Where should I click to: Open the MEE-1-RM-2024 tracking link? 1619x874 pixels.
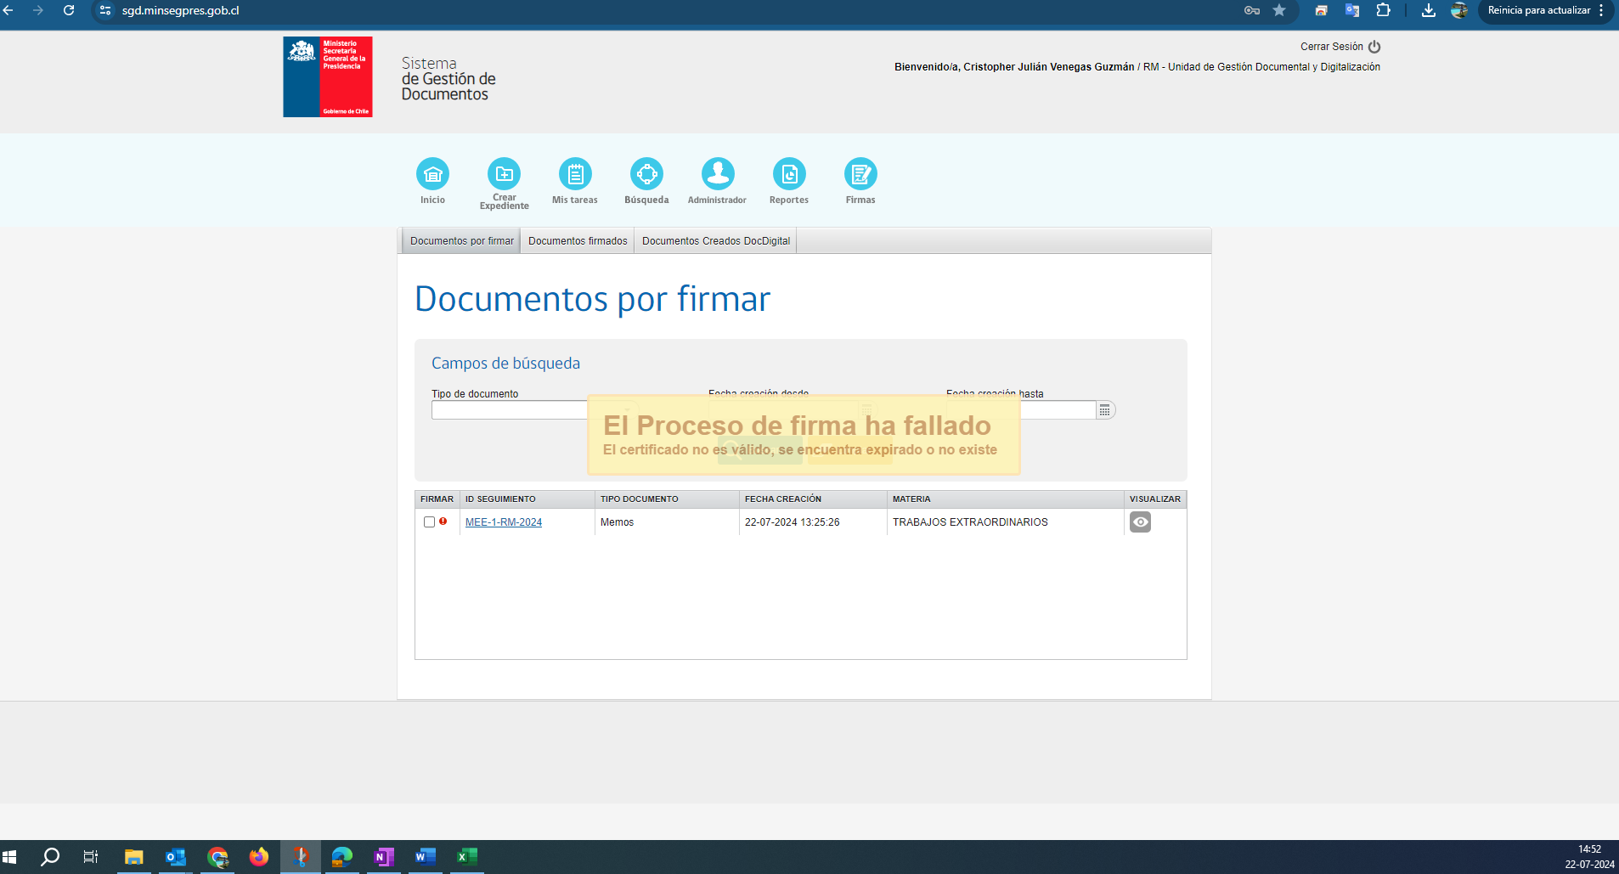(504, 522)
